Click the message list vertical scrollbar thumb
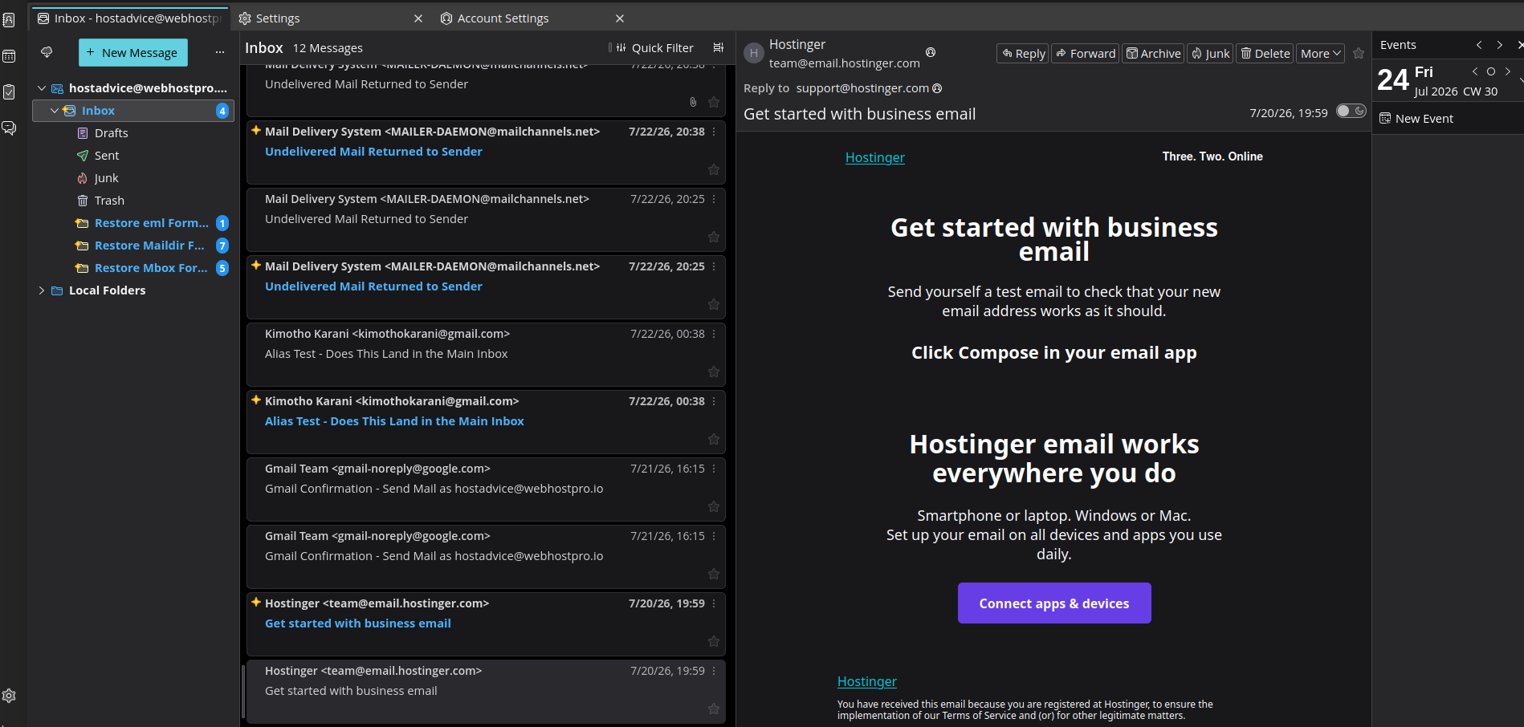1524x727 pixels. 243,692
